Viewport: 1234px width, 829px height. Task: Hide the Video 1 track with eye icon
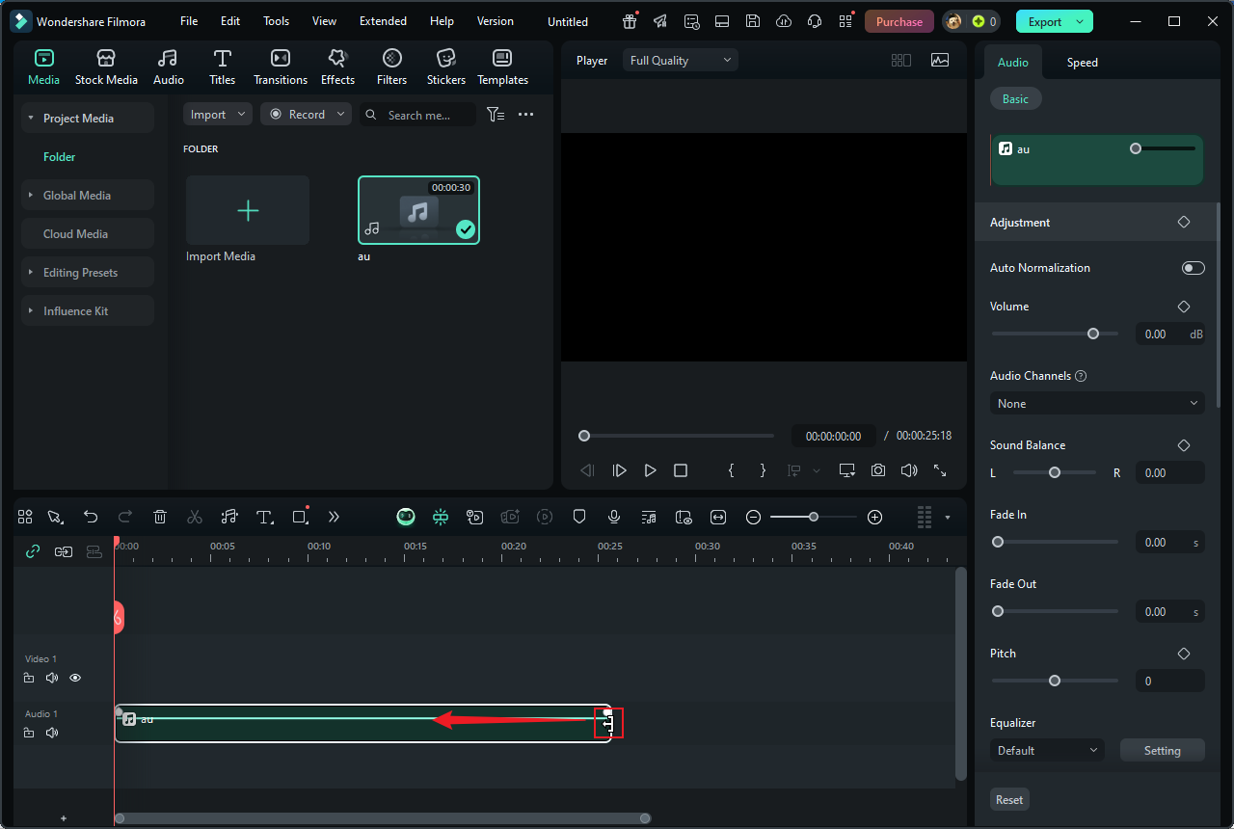tap(75, 678)
